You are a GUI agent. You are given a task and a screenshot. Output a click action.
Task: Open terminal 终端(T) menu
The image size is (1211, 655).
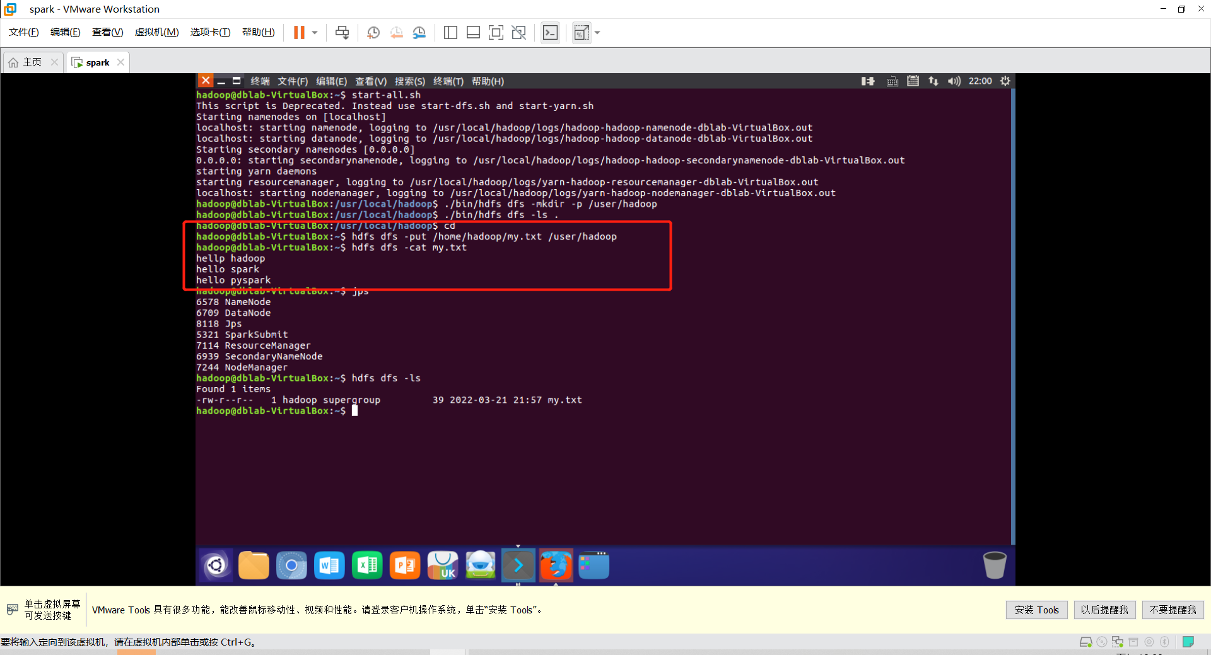coord(448,81)
